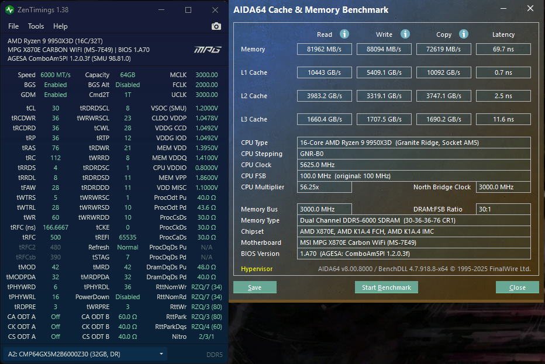
Task: Click the Memory Read 81962 MB/s field
Action: pyautogui.click(x=325, y=49)
